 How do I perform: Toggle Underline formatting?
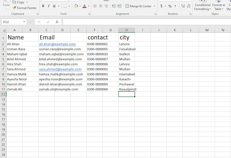coord(54,6)
